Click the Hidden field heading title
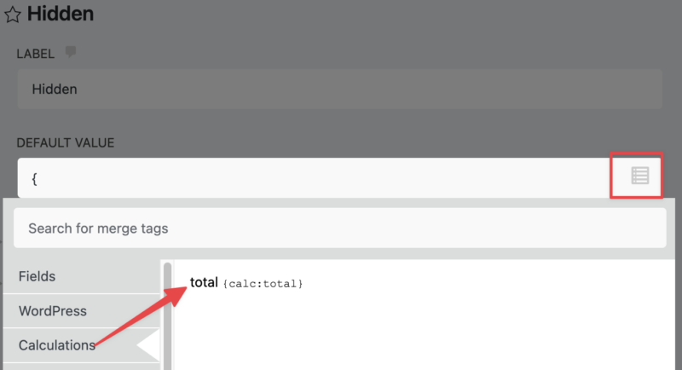682x370 pixels. point(60,14)
